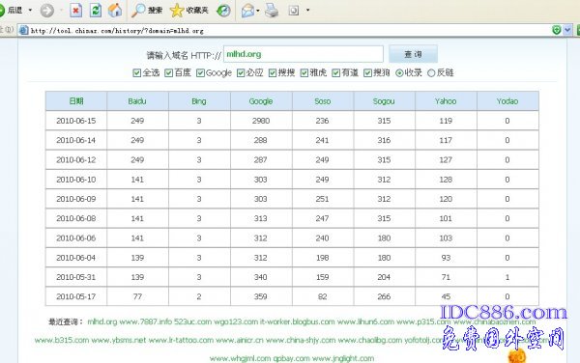Click the Forward arrow button

(47, 11)
